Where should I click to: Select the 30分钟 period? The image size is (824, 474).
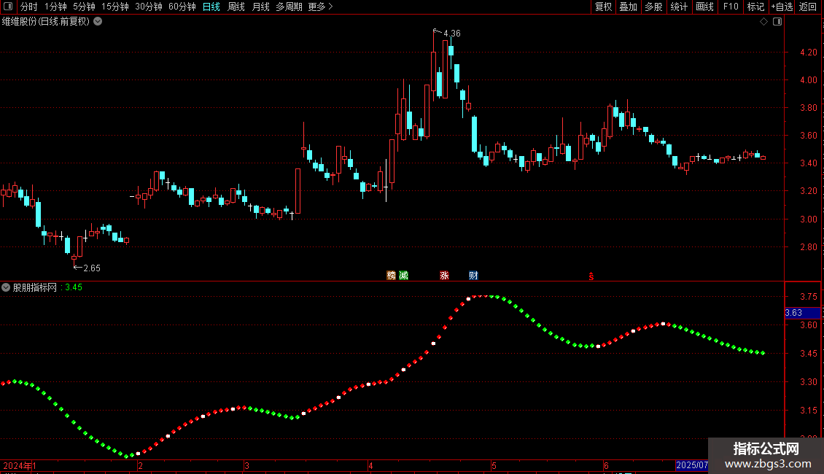click(149, 7)
